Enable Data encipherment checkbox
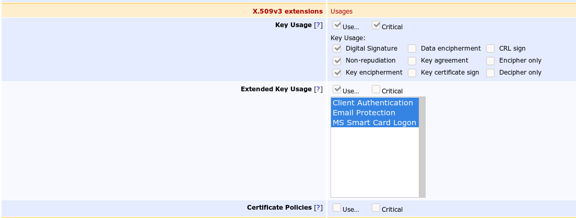576x218 pixels. (412, 49)
